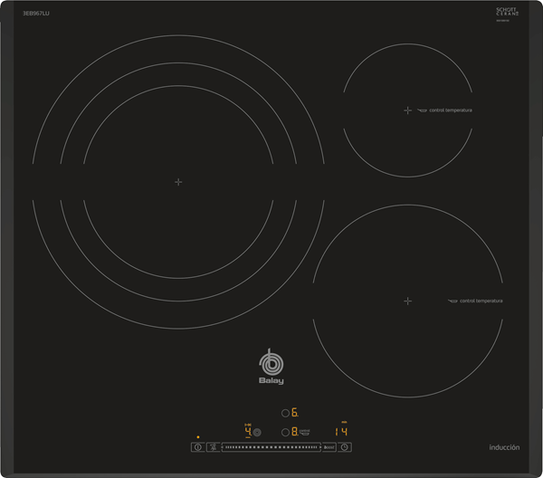Tap the Balay spiral logo

coord(271,362)
